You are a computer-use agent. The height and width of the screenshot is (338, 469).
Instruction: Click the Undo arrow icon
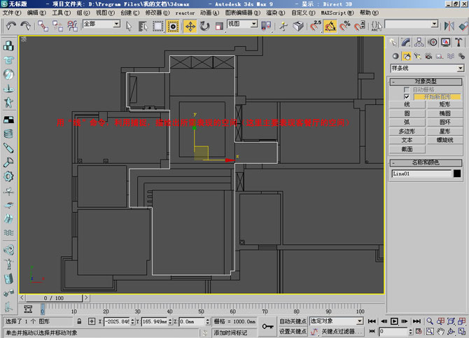coord(9,26)
